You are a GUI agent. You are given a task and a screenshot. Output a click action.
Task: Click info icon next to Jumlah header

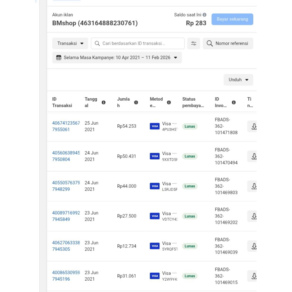(x=136, y=102)
